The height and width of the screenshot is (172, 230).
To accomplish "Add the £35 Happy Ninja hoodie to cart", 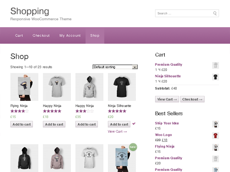I will [x=87, y=124].
